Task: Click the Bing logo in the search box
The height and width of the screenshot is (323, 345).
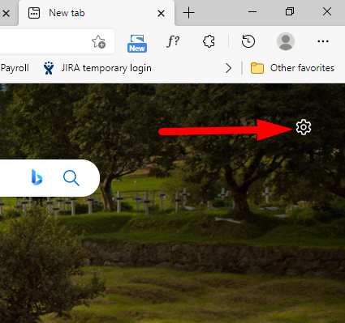Action: click(37, 177)
